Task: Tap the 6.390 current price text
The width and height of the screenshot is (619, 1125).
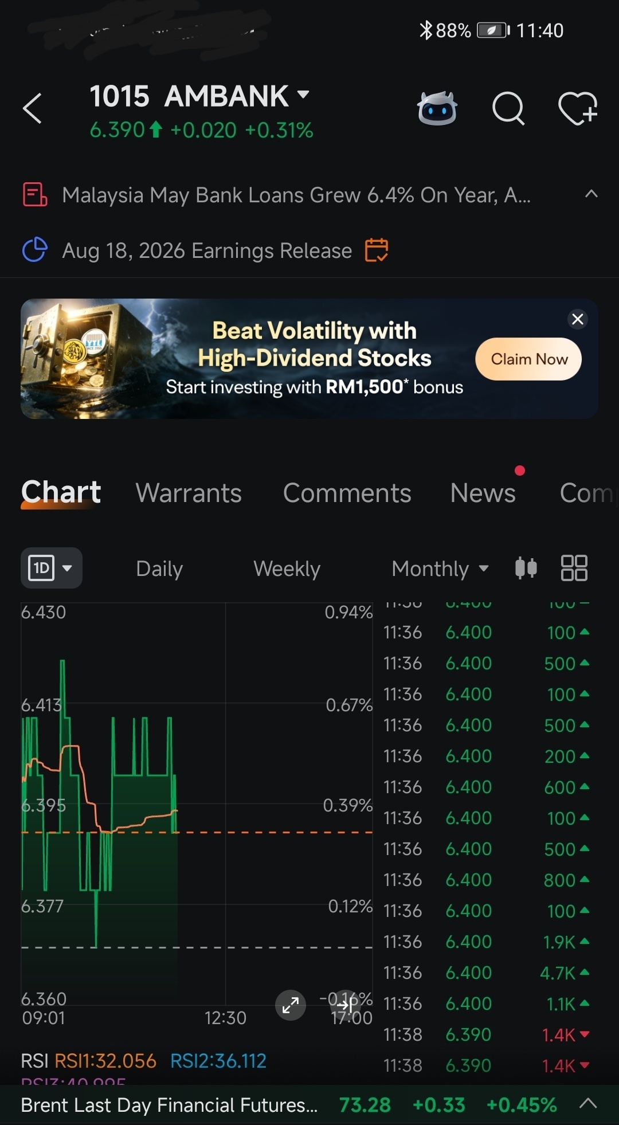Action: click(117, 130)
